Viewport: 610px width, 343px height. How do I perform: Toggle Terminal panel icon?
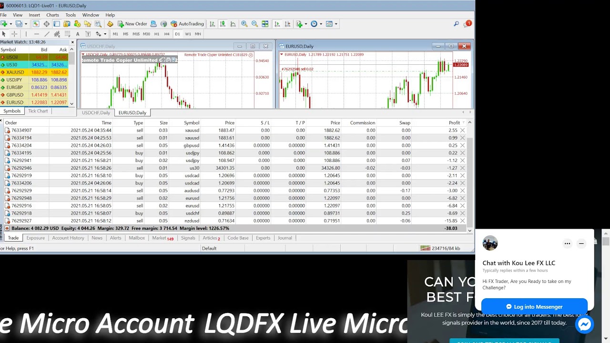(57, 24)
